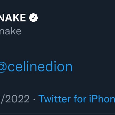Image resolution: width=115 pixels, height=115 pixels.
Task: Click the dot separator between date and source
Action: [34, 99]
